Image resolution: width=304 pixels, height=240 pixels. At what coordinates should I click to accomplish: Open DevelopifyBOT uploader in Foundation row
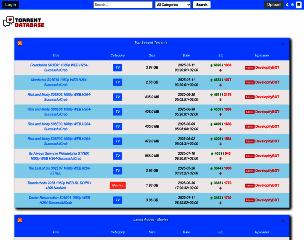tap(267, 68)
